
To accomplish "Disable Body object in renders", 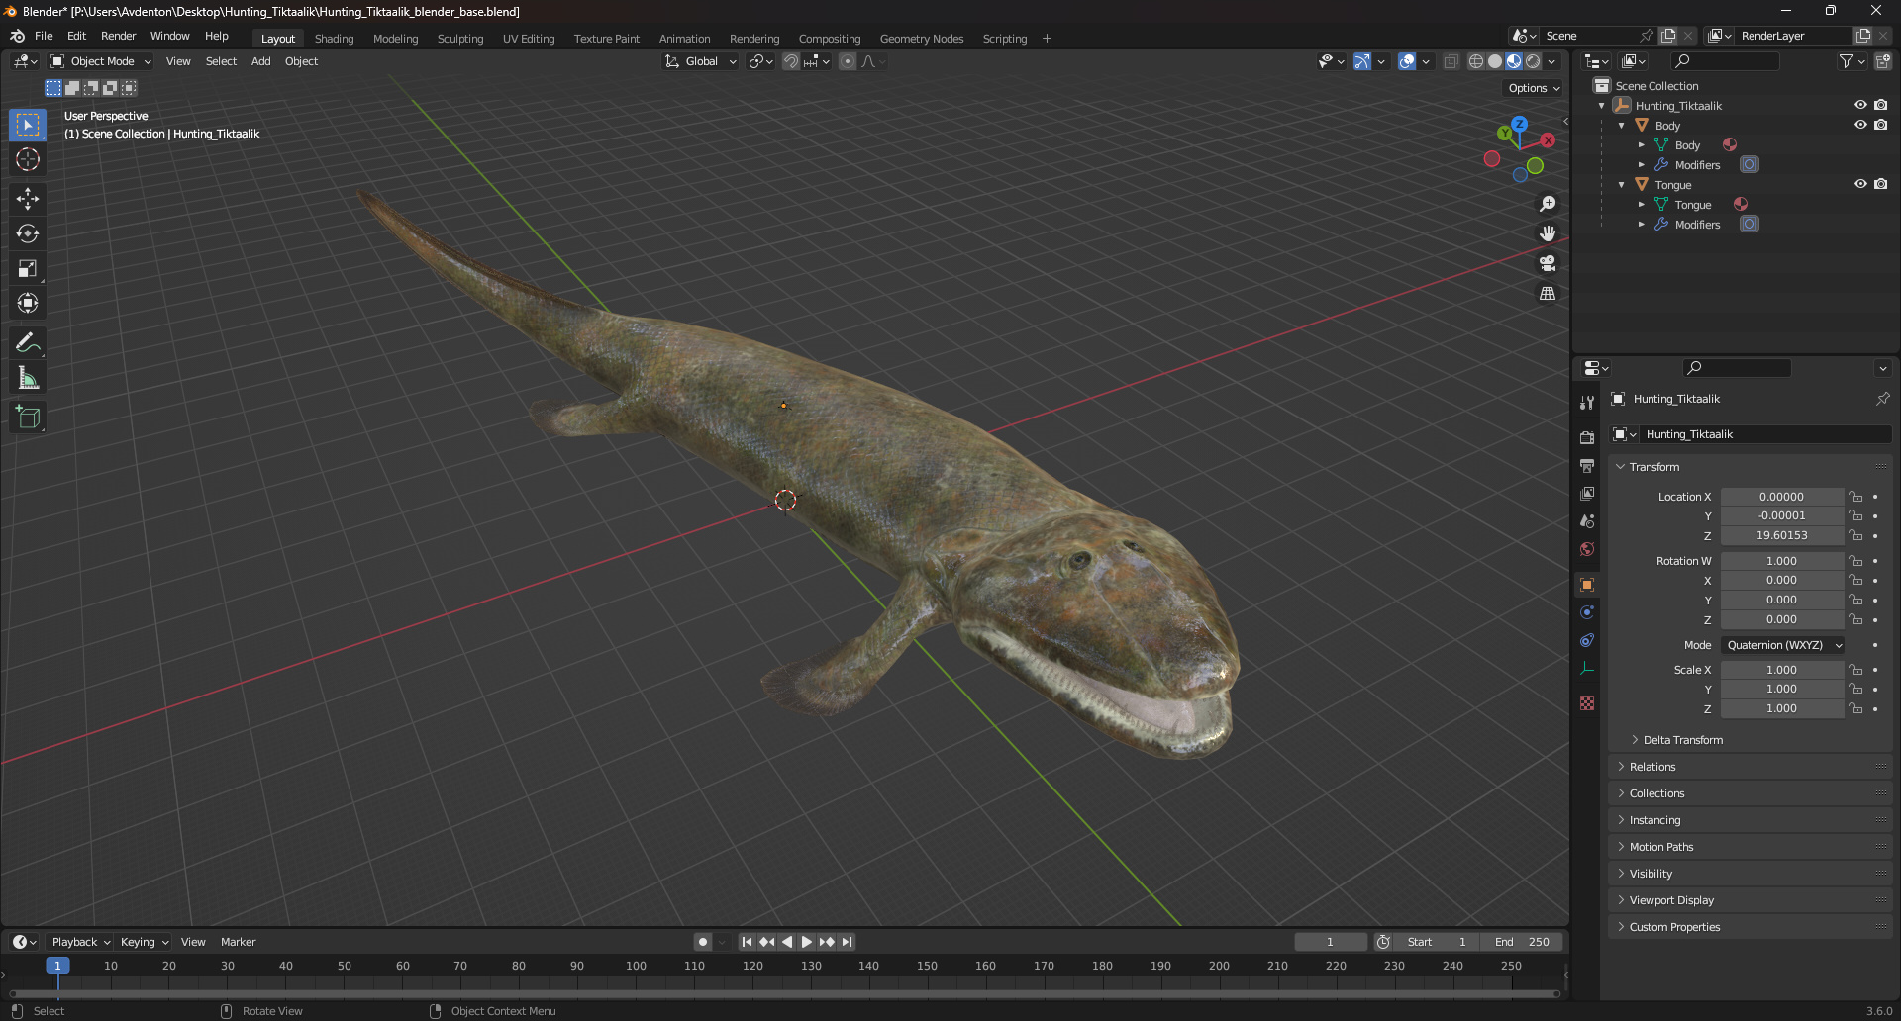I will pos(1881,125).
